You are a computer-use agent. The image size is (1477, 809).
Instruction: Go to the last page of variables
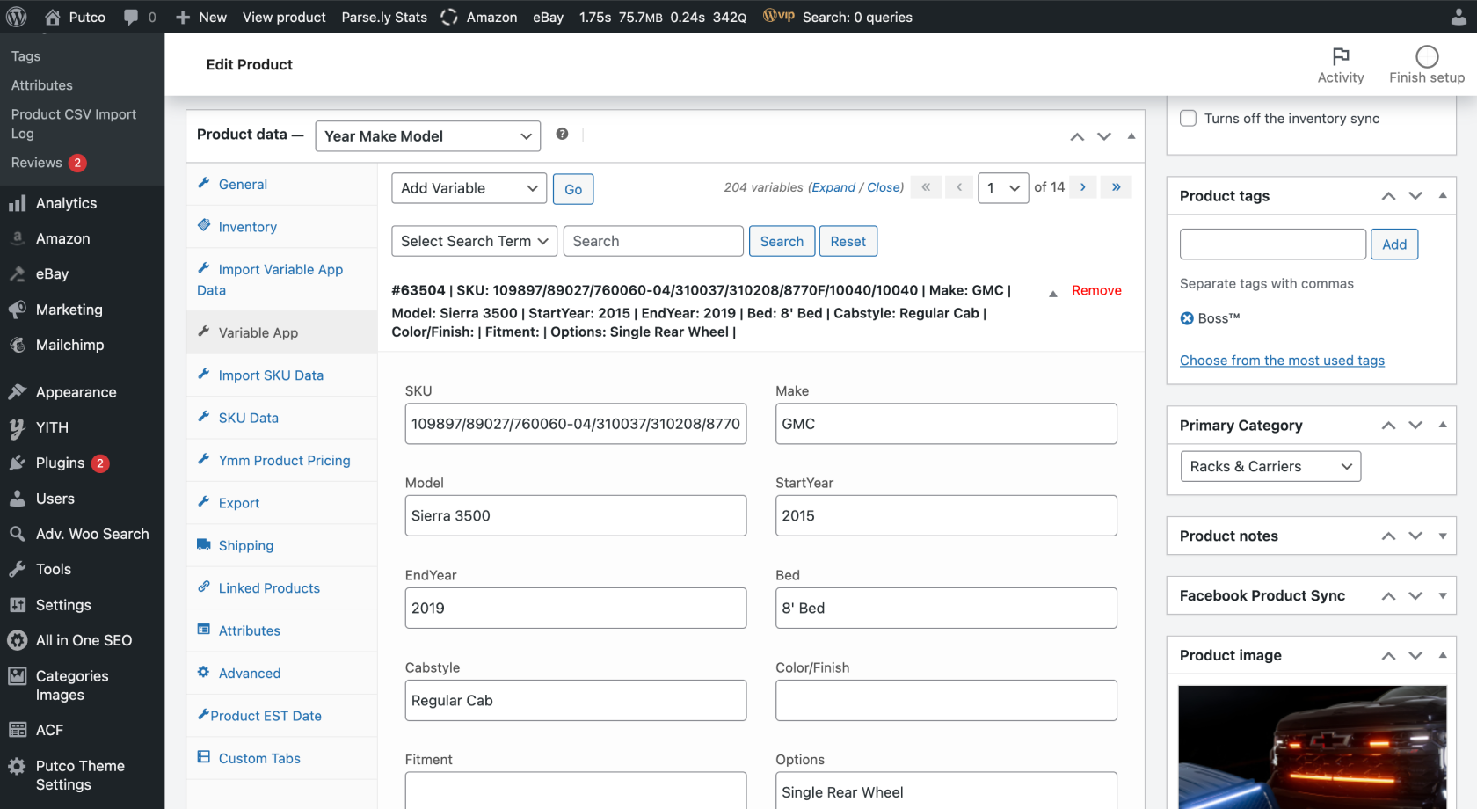1116,187
